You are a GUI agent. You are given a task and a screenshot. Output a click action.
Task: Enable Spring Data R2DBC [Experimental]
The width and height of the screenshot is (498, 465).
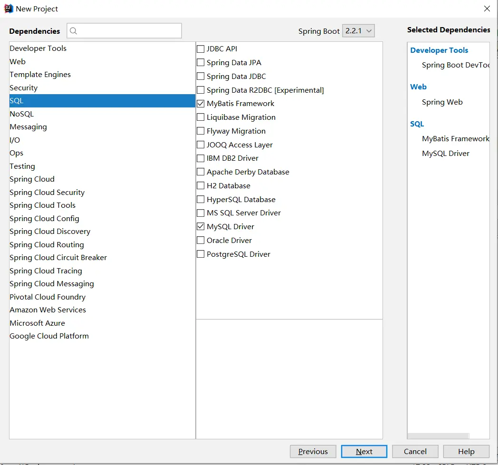[x=201, y=90]
